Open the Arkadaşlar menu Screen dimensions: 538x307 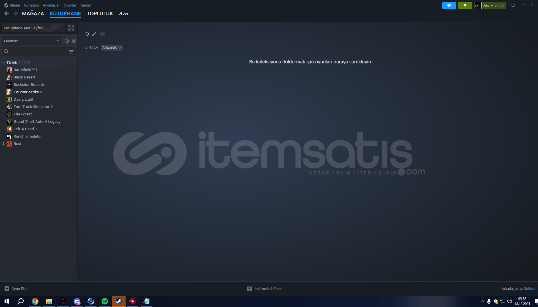tap(51, 5)
